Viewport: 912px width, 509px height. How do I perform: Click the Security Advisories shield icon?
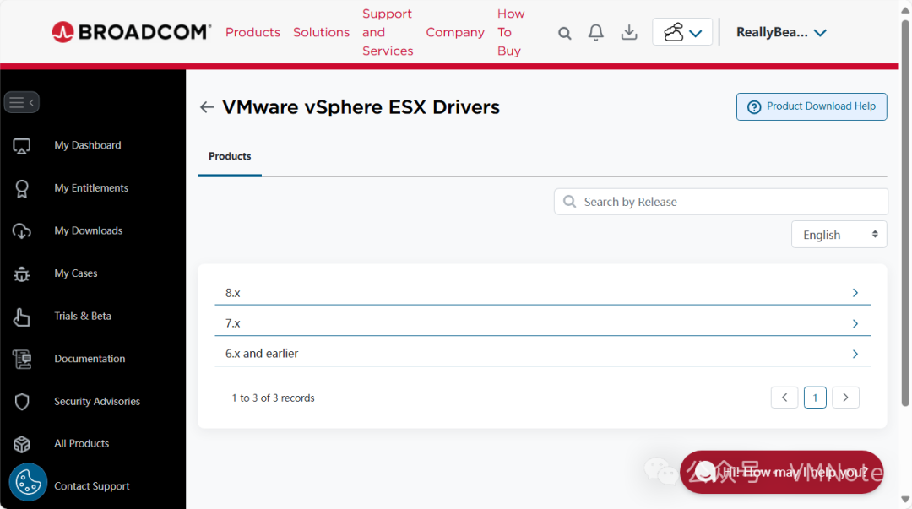(21, 402)
